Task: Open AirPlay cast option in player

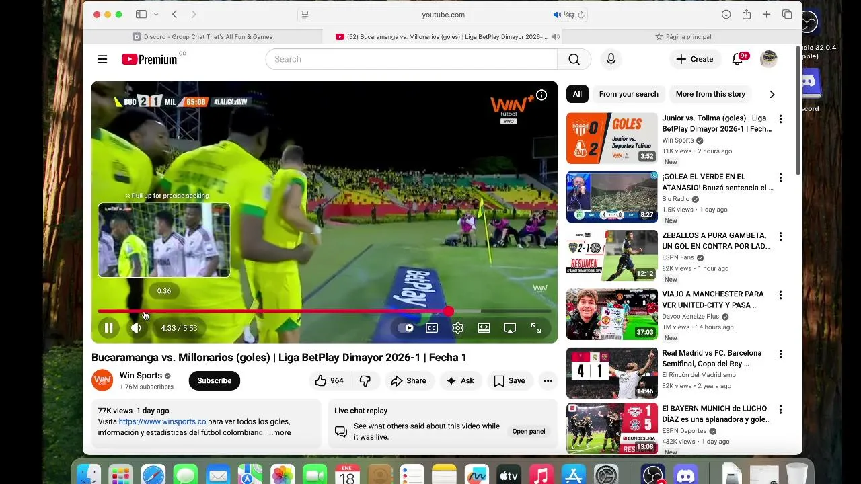Action: tap(510, 328)
